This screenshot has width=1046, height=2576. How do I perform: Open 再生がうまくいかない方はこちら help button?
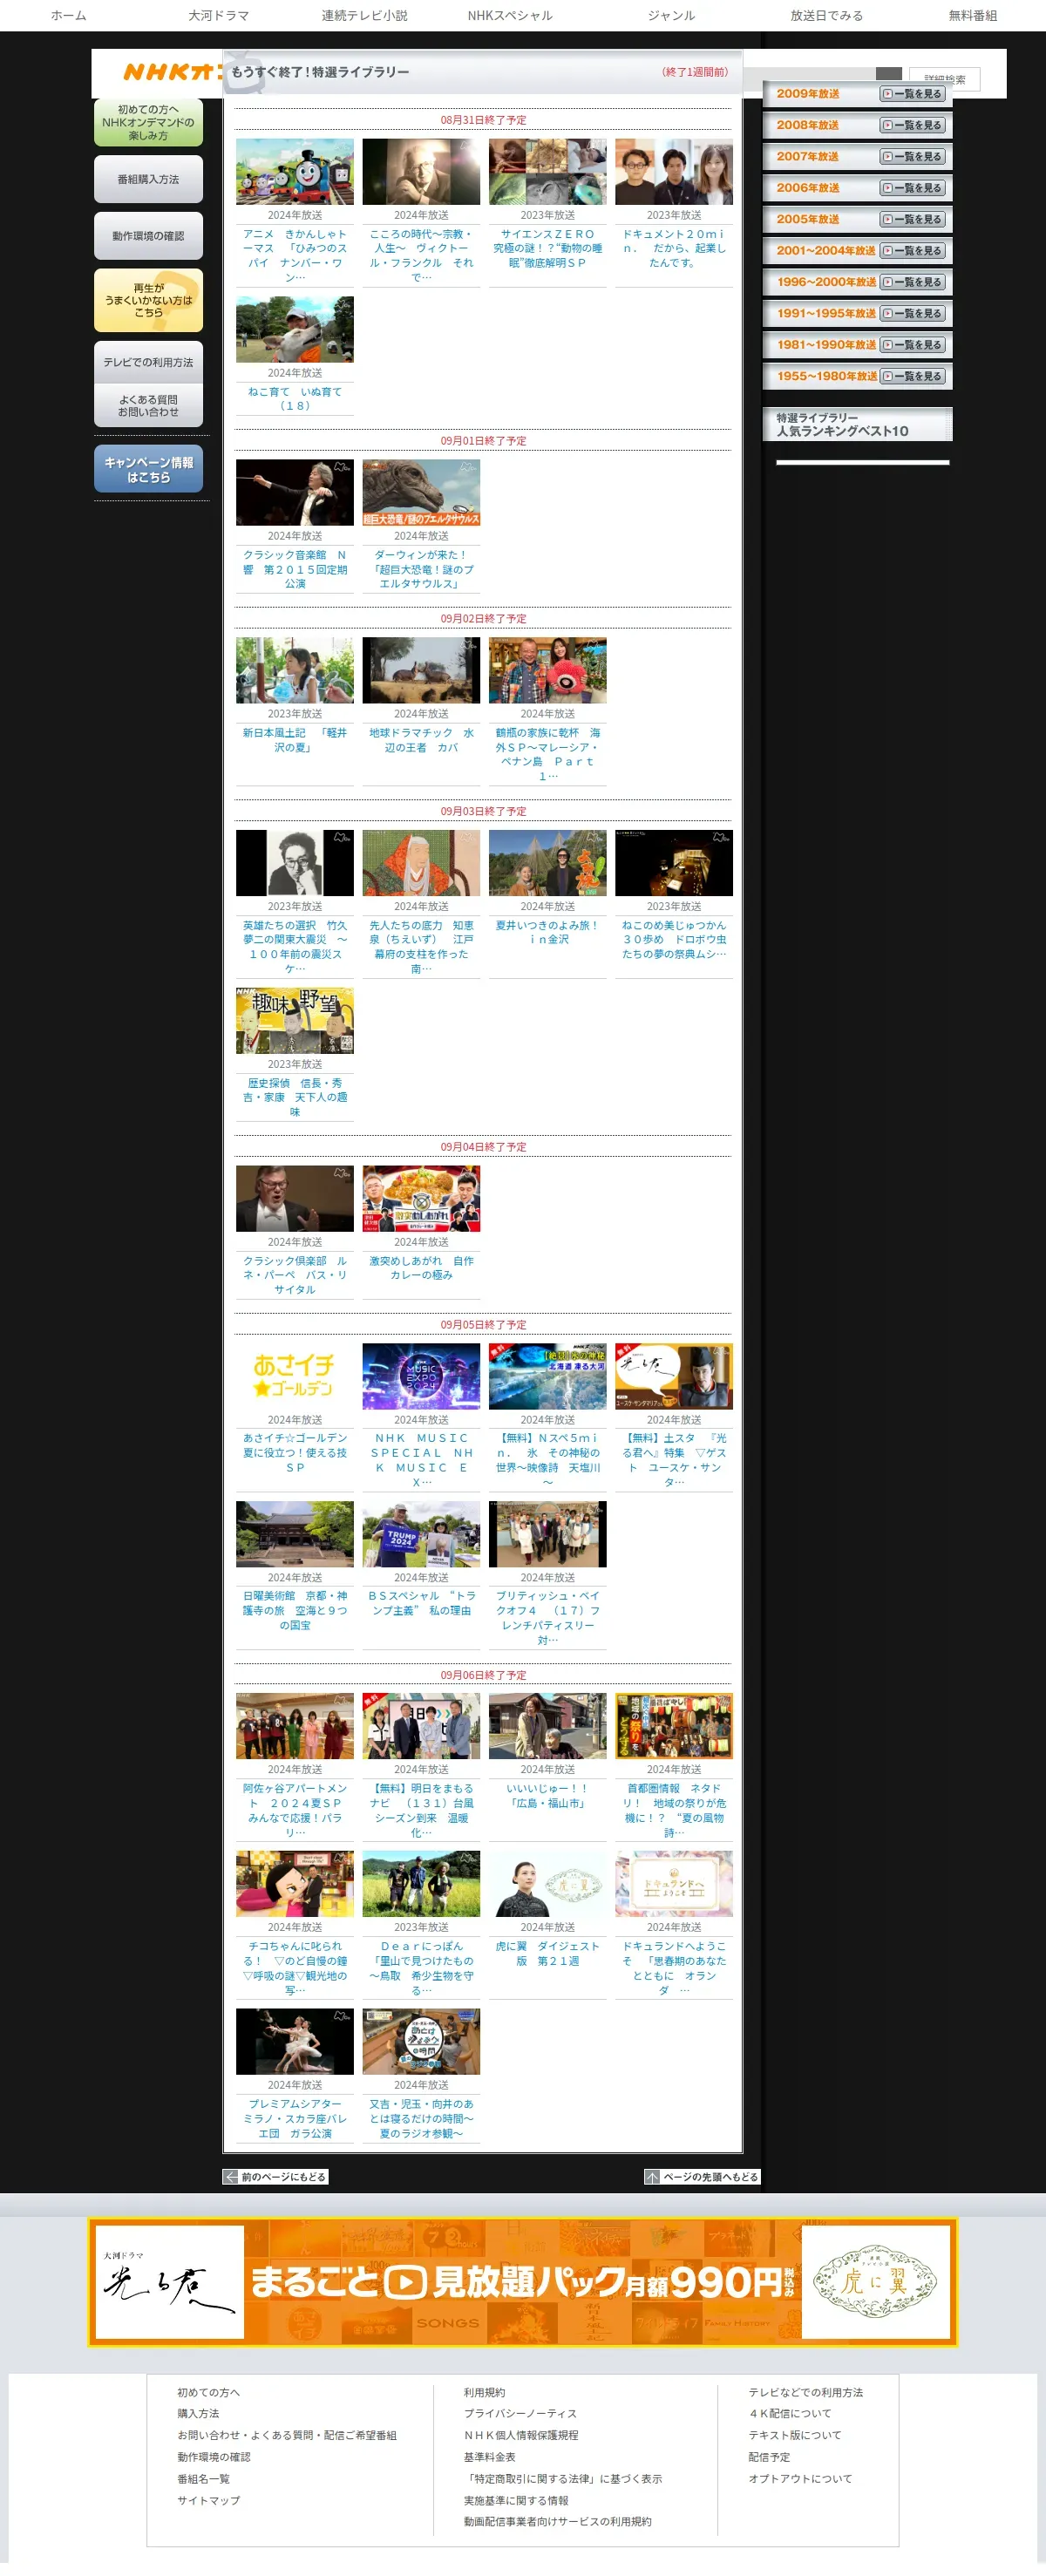[x=148, y=300]
